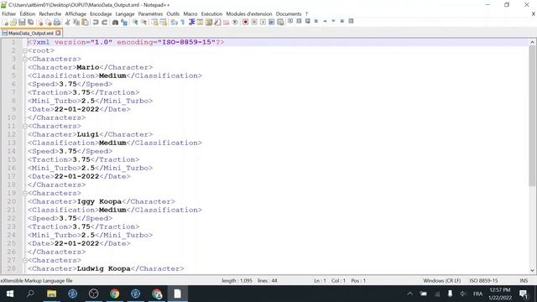
Task: Zoom in using the toolbar icon
Action: [135, 23]
